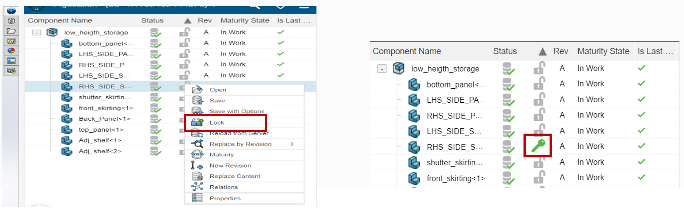Viewport: 684px width, 214px height.
Task: Collapse low_heigth_storage node in enlarged table
Action: (x=382, y=69)
